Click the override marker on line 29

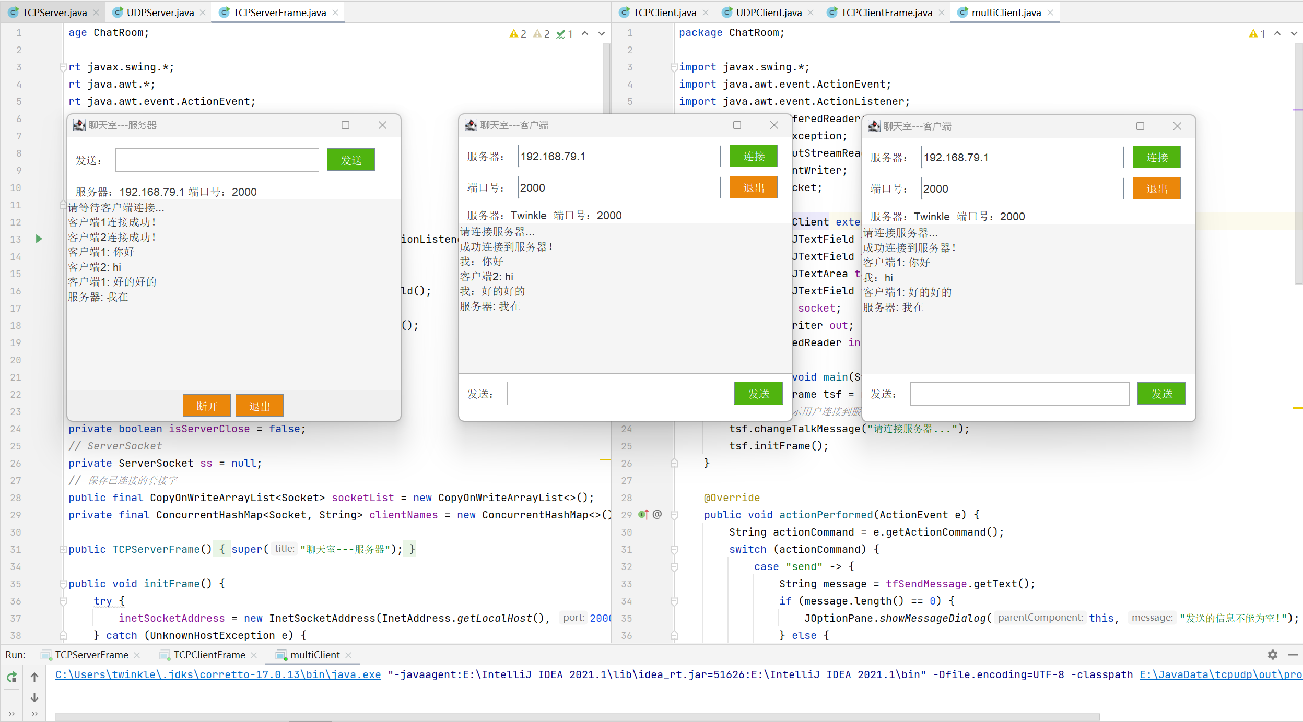pyautogui.click(x=643, y=515)
